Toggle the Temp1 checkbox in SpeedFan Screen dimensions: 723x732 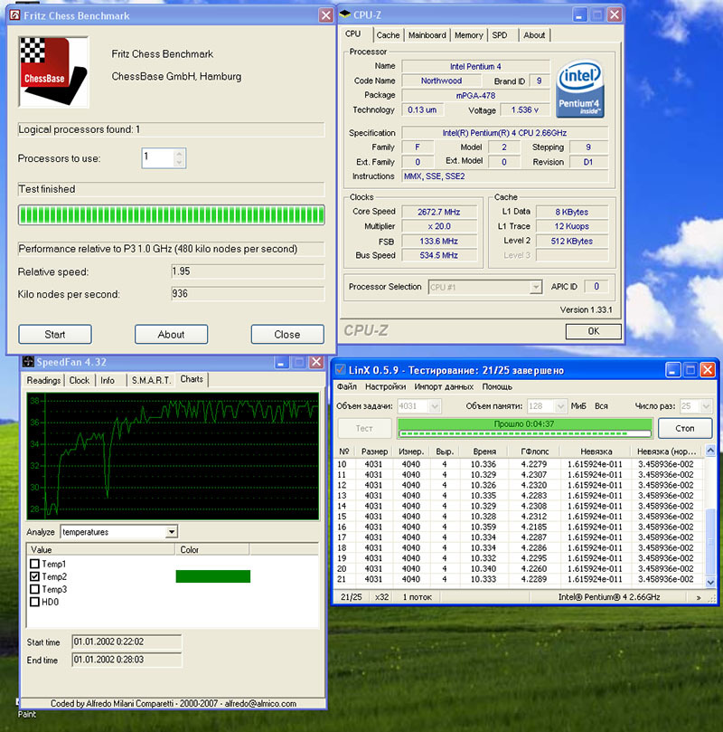click(34, 564)
